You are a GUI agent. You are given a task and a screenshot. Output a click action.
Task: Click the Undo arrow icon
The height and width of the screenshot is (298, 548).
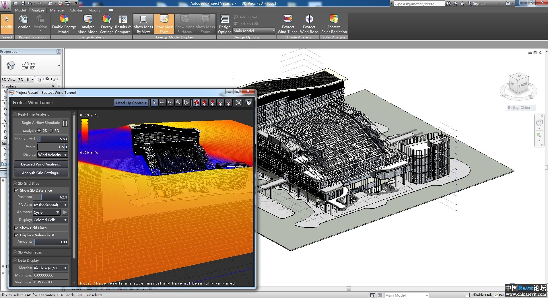pyautogui.click(x=30, y=3)
